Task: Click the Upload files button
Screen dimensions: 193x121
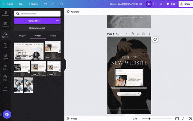Action: click(x=34, y=21)
